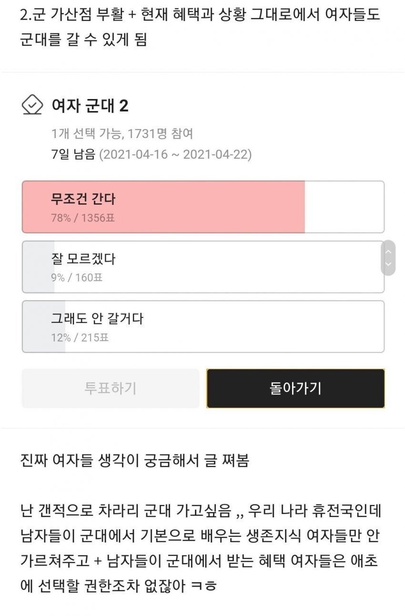Select the 무조건 간다 poll option

pos(203,207)
